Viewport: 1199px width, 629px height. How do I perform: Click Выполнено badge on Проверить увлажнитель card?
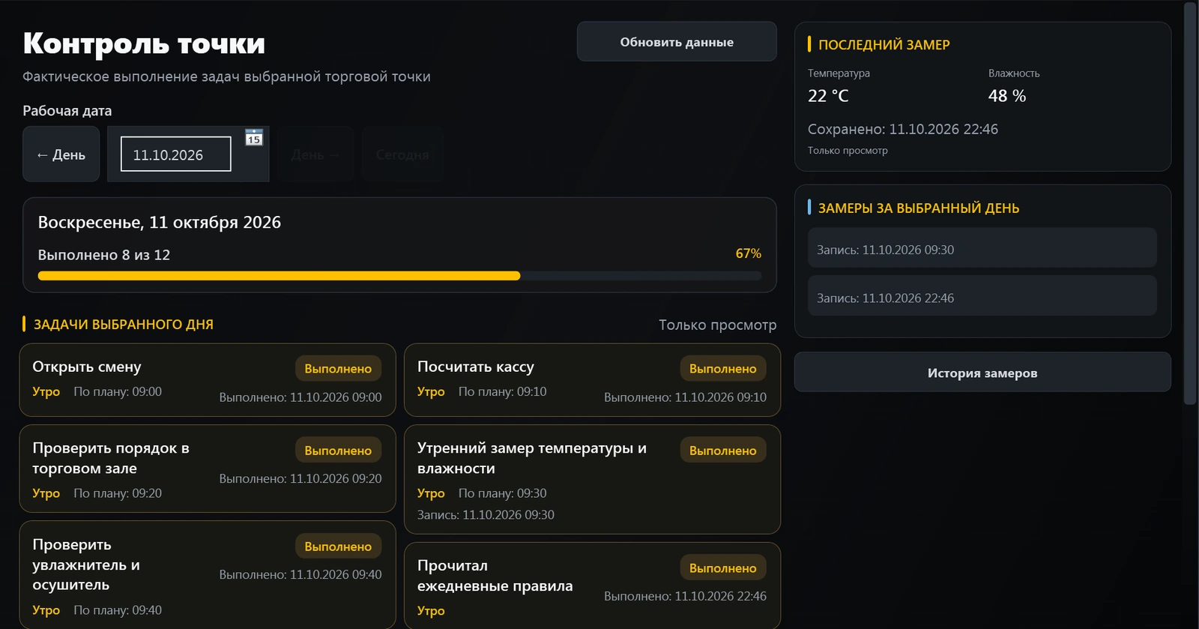pos(338,547)
